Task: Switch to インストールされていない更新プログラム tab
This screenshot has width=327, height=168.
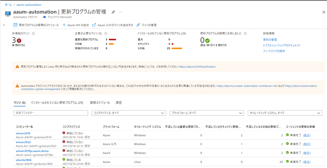Action: click(57, 103)
